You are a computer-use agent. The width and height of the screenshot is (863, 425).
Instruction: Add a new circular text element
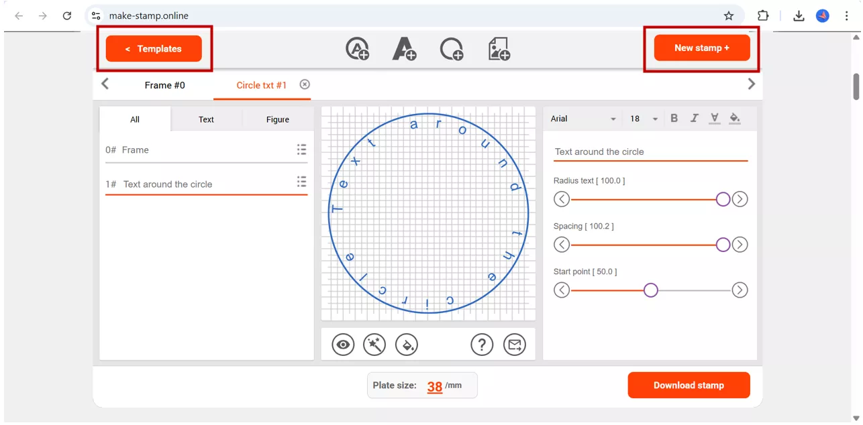coord(358,49)
